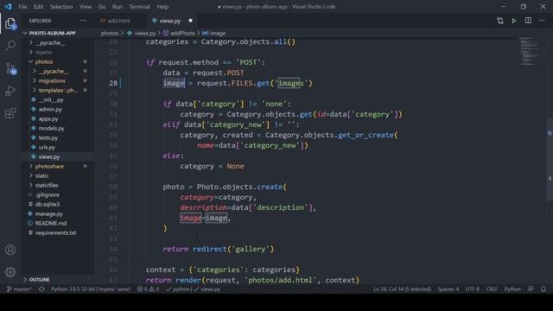
Task: Click the editor vertical scrollbar
Action: pos(550,159)
